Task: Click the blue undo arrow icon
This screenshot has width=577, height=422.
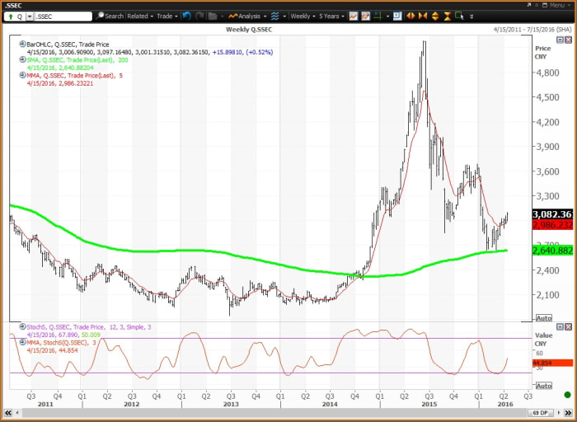Action: [x=186, y=16]
